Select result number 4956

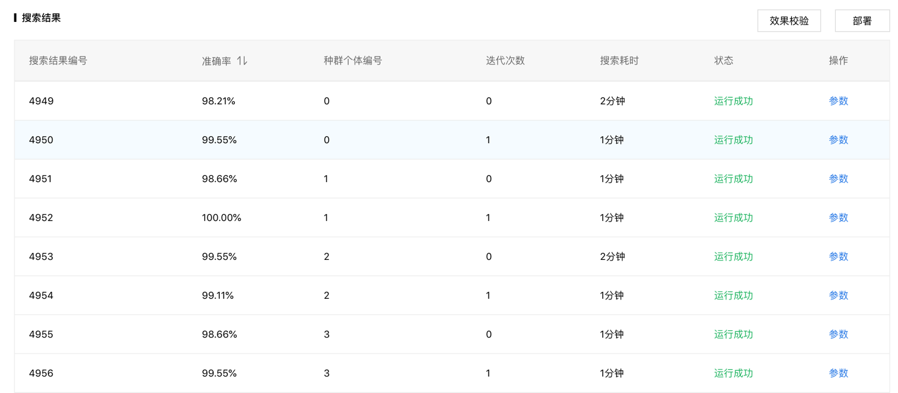(x=41, y=374)
